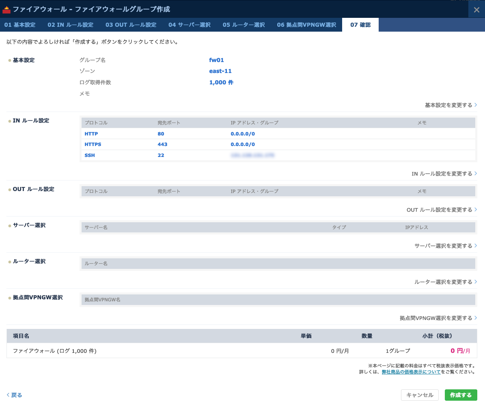Viewport: 485px width, 408px height.
Task: Open the 03 OUT ルール設定 tab
Action: pyautogui.click(x=131, y=25)
